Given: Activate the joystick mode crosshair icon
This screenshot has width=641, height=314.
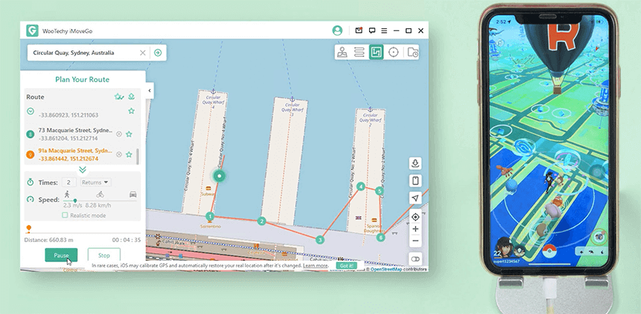Looking at the screenshot, I should click(x=393, y=53).
